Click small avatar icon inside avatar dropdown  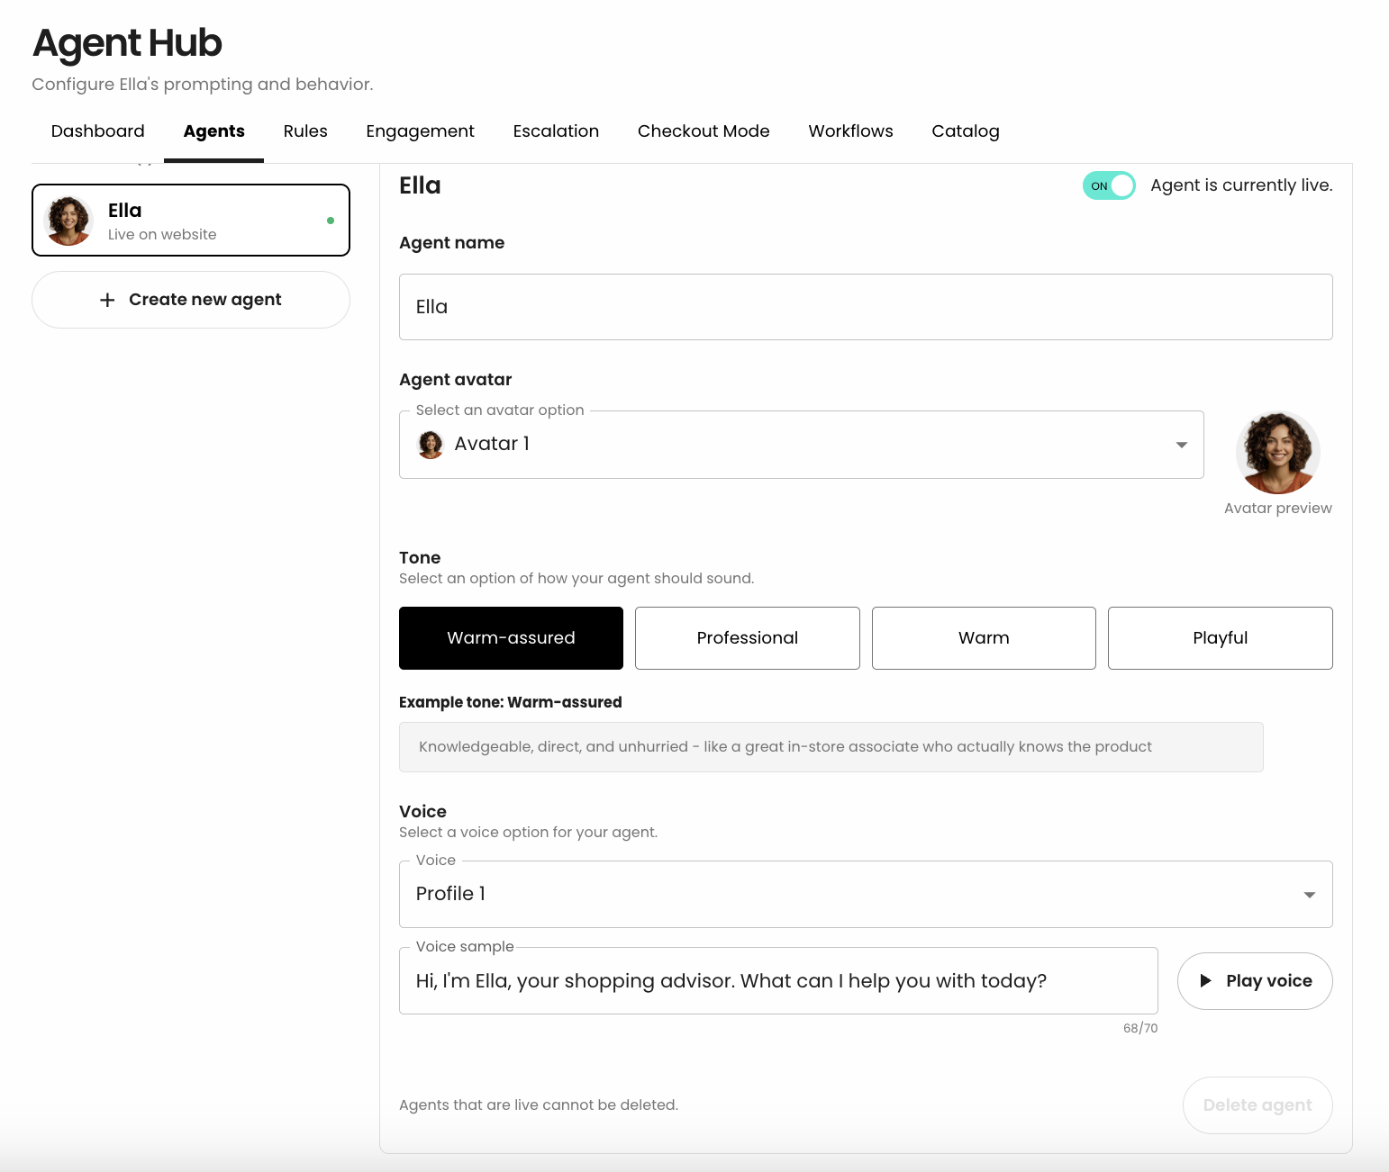[431, 444]
